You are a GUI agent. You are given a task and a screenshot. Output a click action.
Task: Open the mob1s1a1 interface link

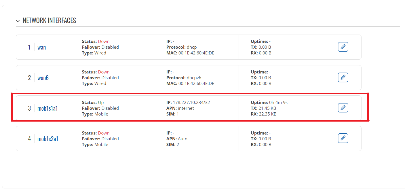pos(47,108)
